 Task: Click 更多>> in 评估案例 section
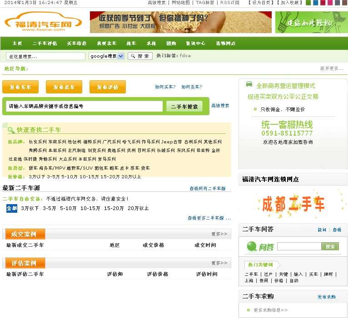click(x=219, y=263)
